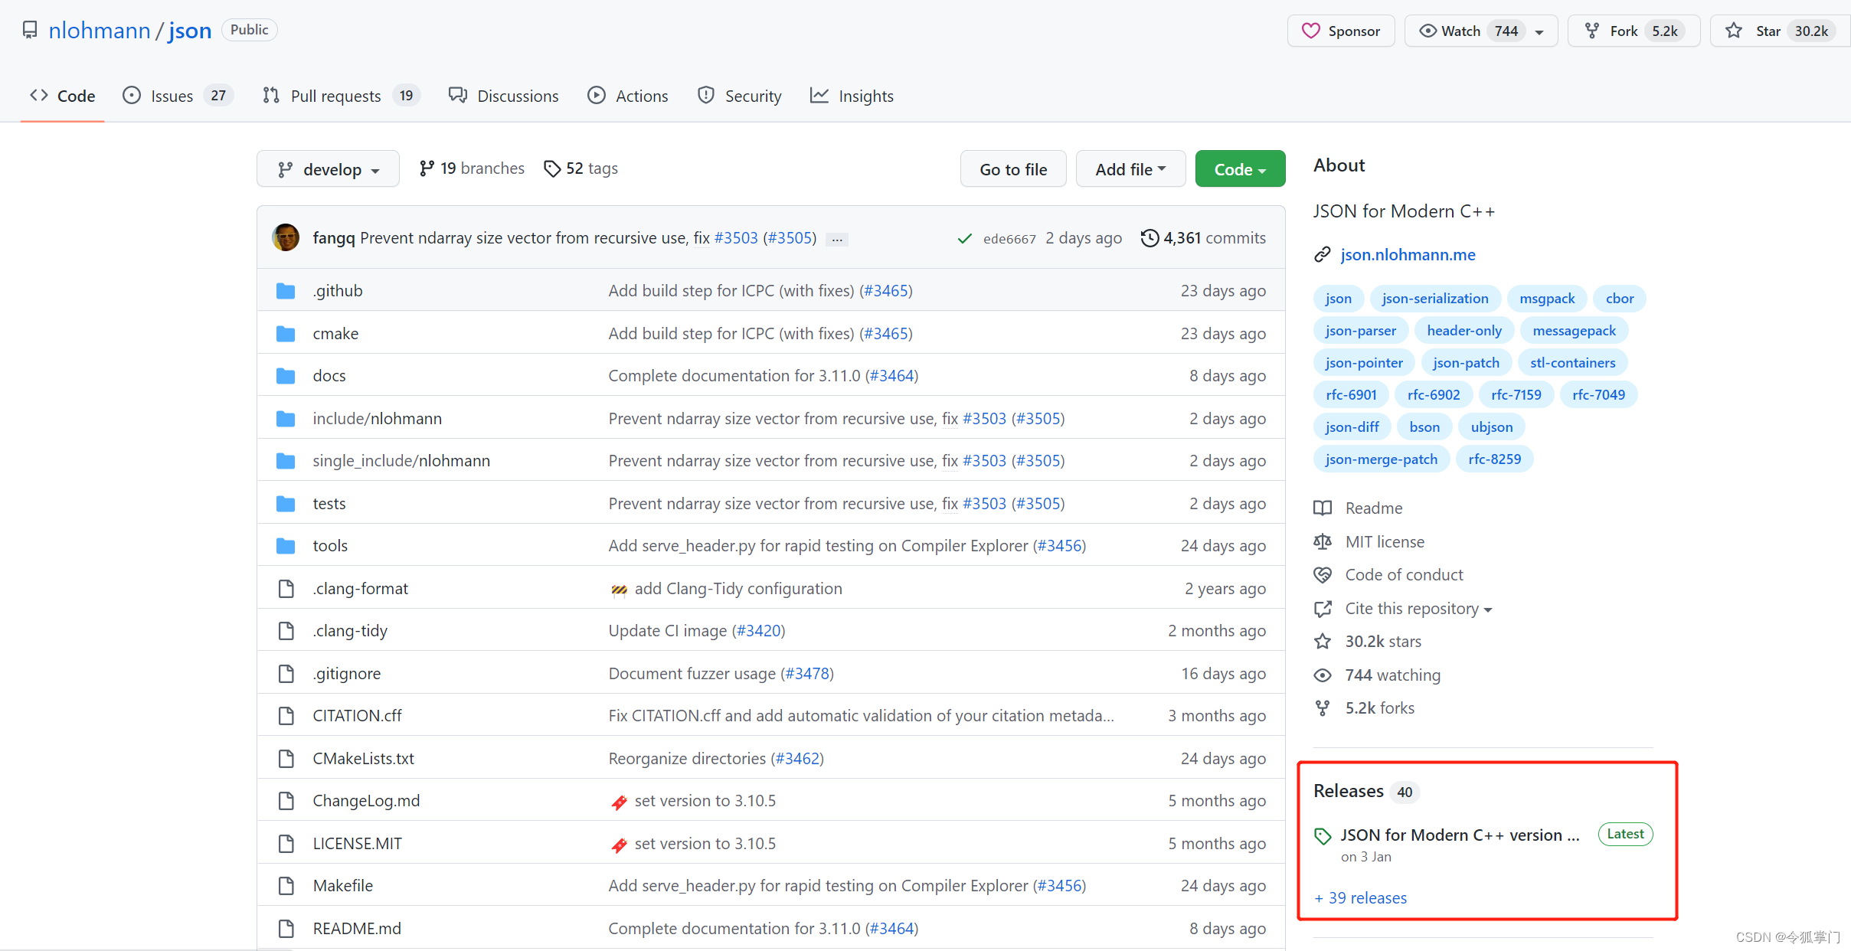Switch to the Issues tab

pos(172,96)
